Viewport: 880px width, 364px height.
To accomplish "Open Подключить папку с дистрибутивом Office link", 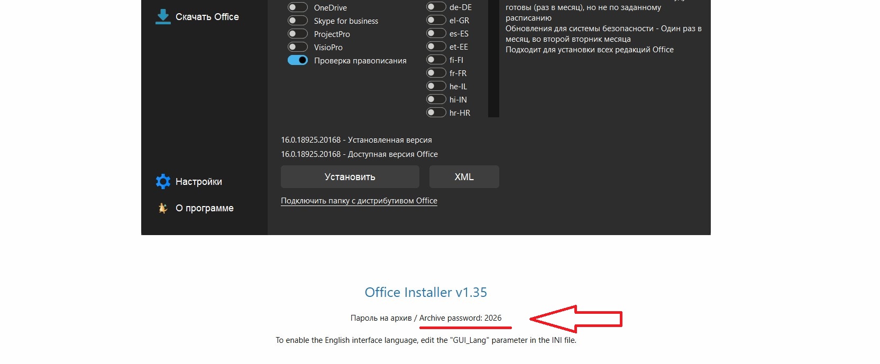I will pyautogui.click(x=359, y=201).
